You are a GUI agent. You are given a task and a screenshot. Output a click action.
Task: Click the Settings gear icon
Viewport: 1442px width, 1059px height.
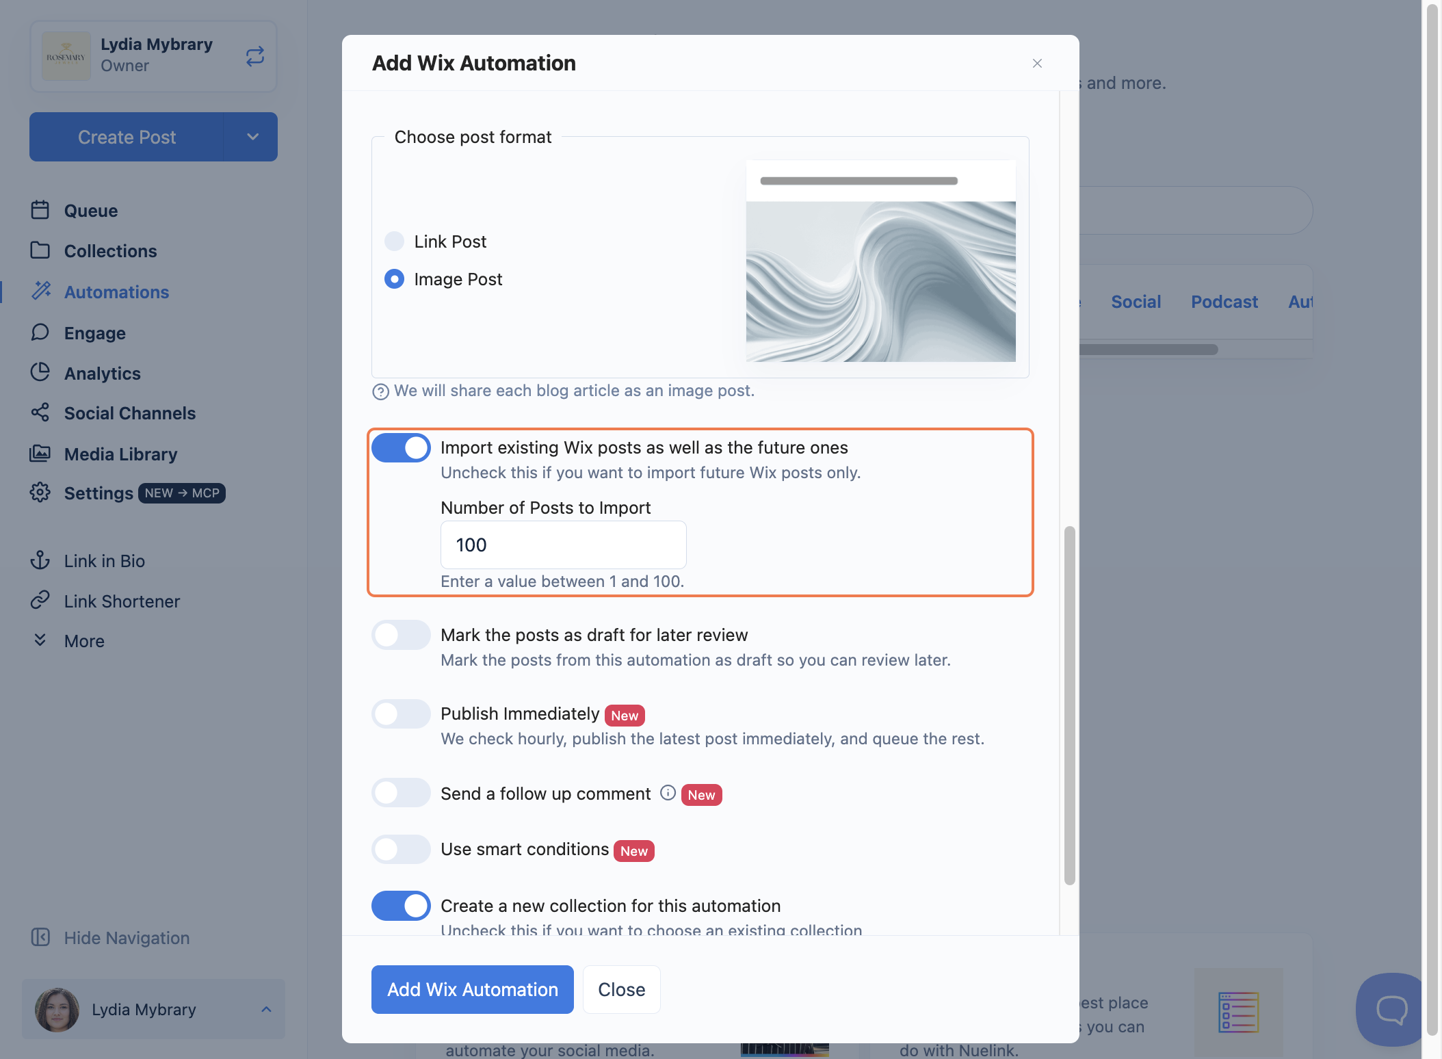pos(40,493)
